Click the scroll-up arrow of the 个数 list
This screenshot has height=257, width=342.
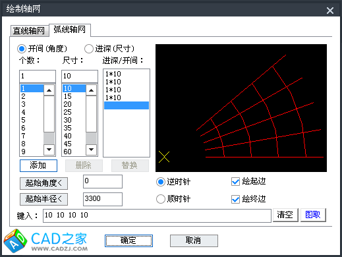pyautogui.click(x=49, y=90)
